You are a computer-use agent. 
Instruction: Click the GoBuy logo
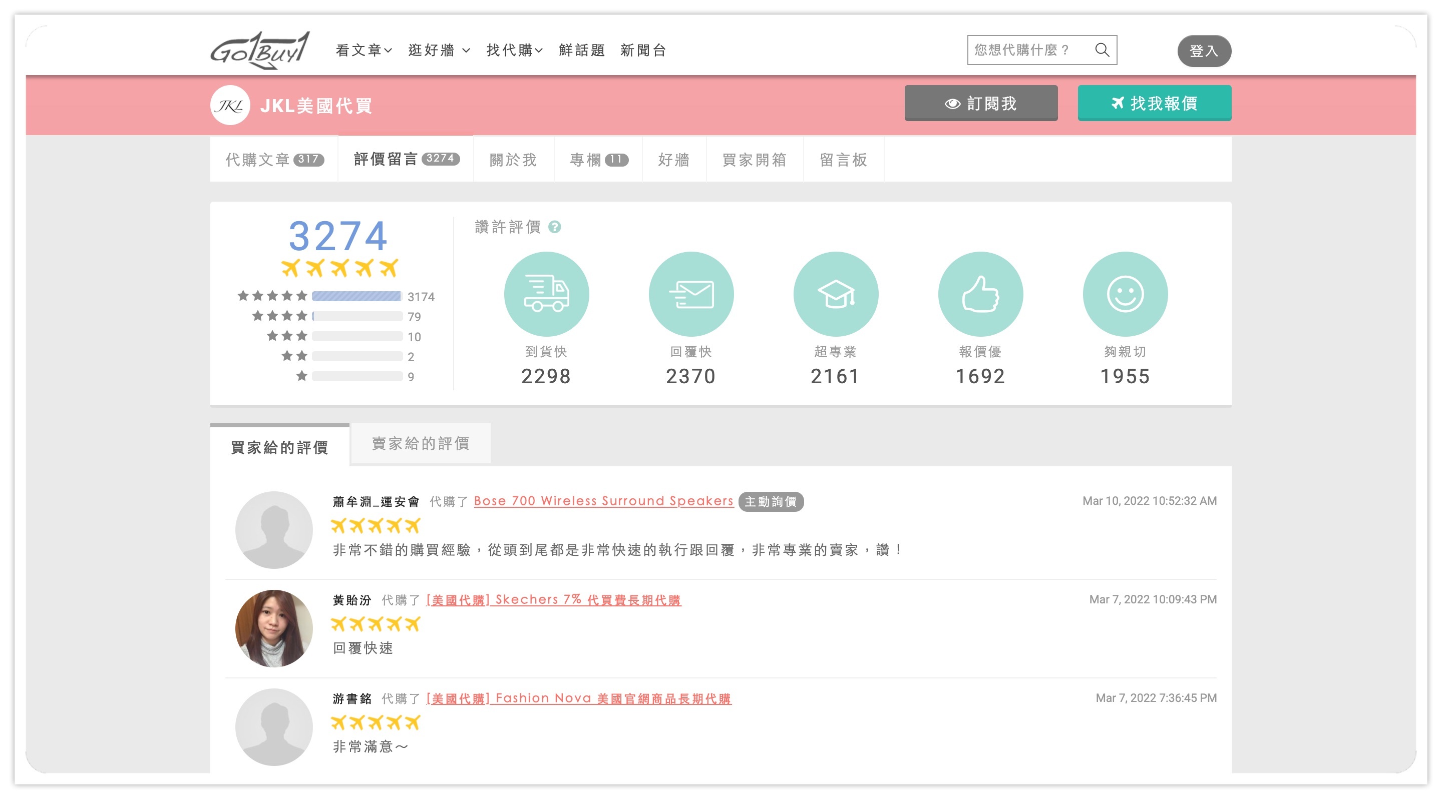coord(260,50)
